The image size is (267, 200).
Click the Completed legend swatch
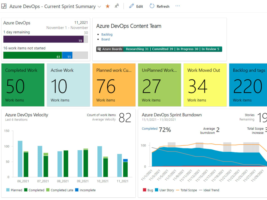pyautogui.click(x=26, y=190)
